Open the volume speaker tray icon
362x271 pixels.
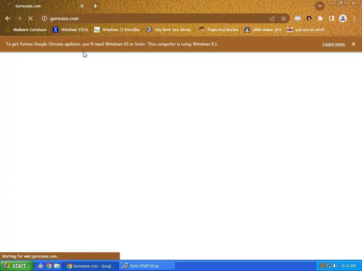click(x=335, y=266)
